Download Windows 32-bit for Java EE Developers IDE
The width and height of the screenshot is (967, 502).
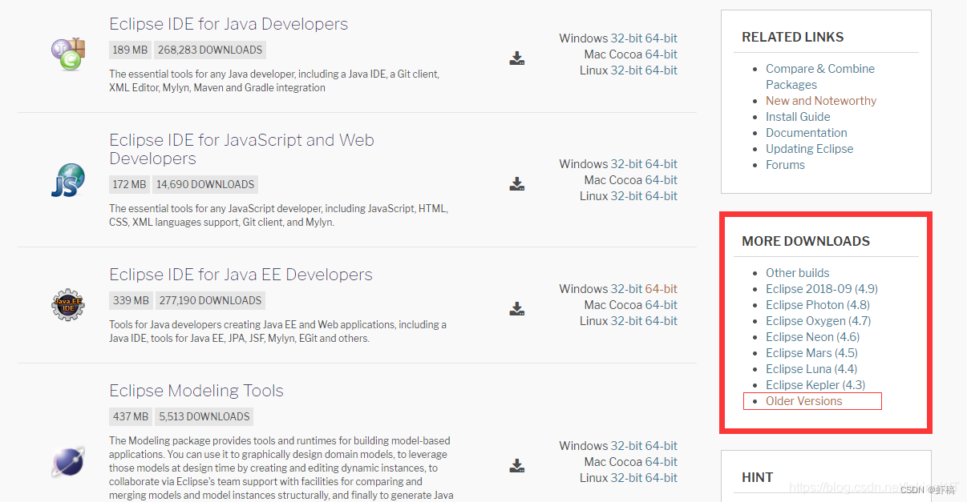(626, 289)
